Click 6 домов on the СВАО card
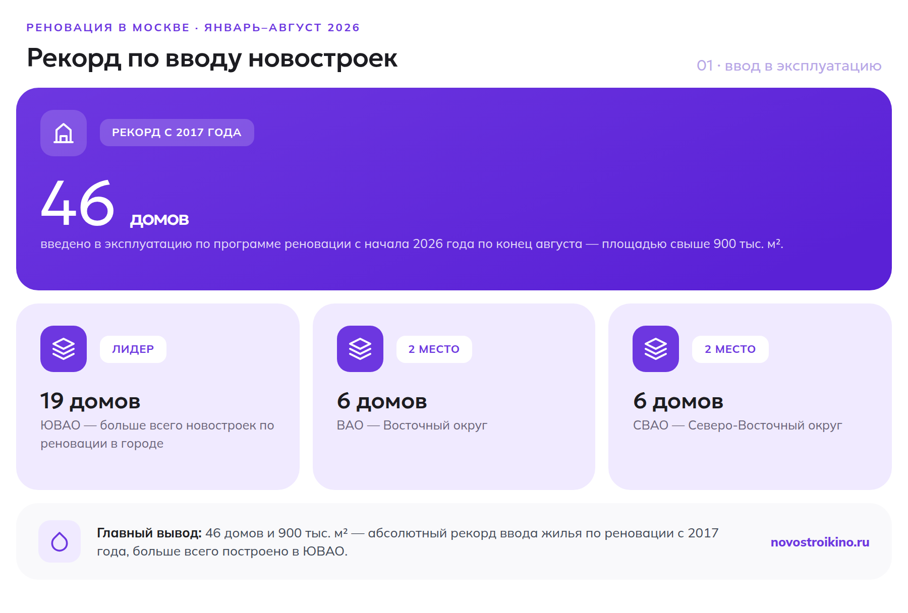This screenshot has width=908, height=613. click(678, 401)
